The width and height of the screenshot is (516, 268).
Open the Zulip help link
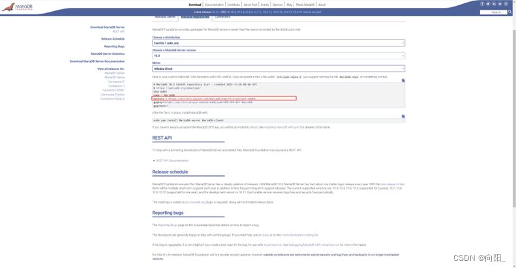point(266,235)
